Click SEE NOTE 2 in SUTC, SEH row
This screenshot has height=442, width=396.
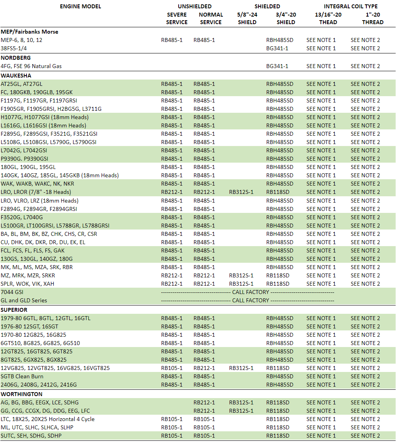click(x=365, y=436)
